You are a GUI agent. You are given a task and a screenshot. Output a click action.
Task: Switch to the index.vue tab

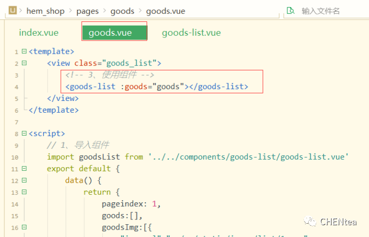[x=38, y=33]
